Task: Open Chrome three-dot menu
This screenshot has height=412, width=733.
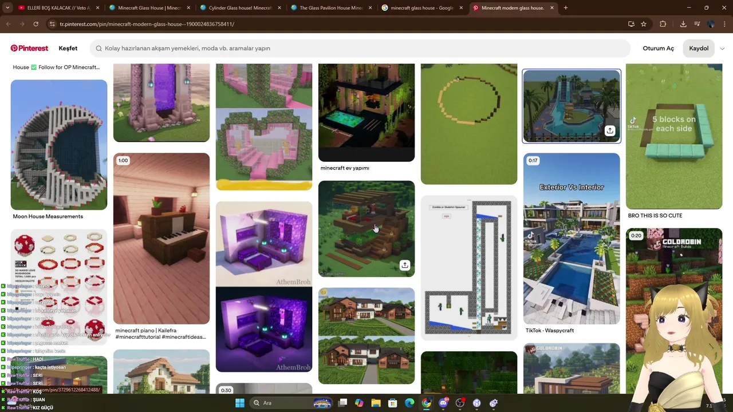Action: coord(724,24)
